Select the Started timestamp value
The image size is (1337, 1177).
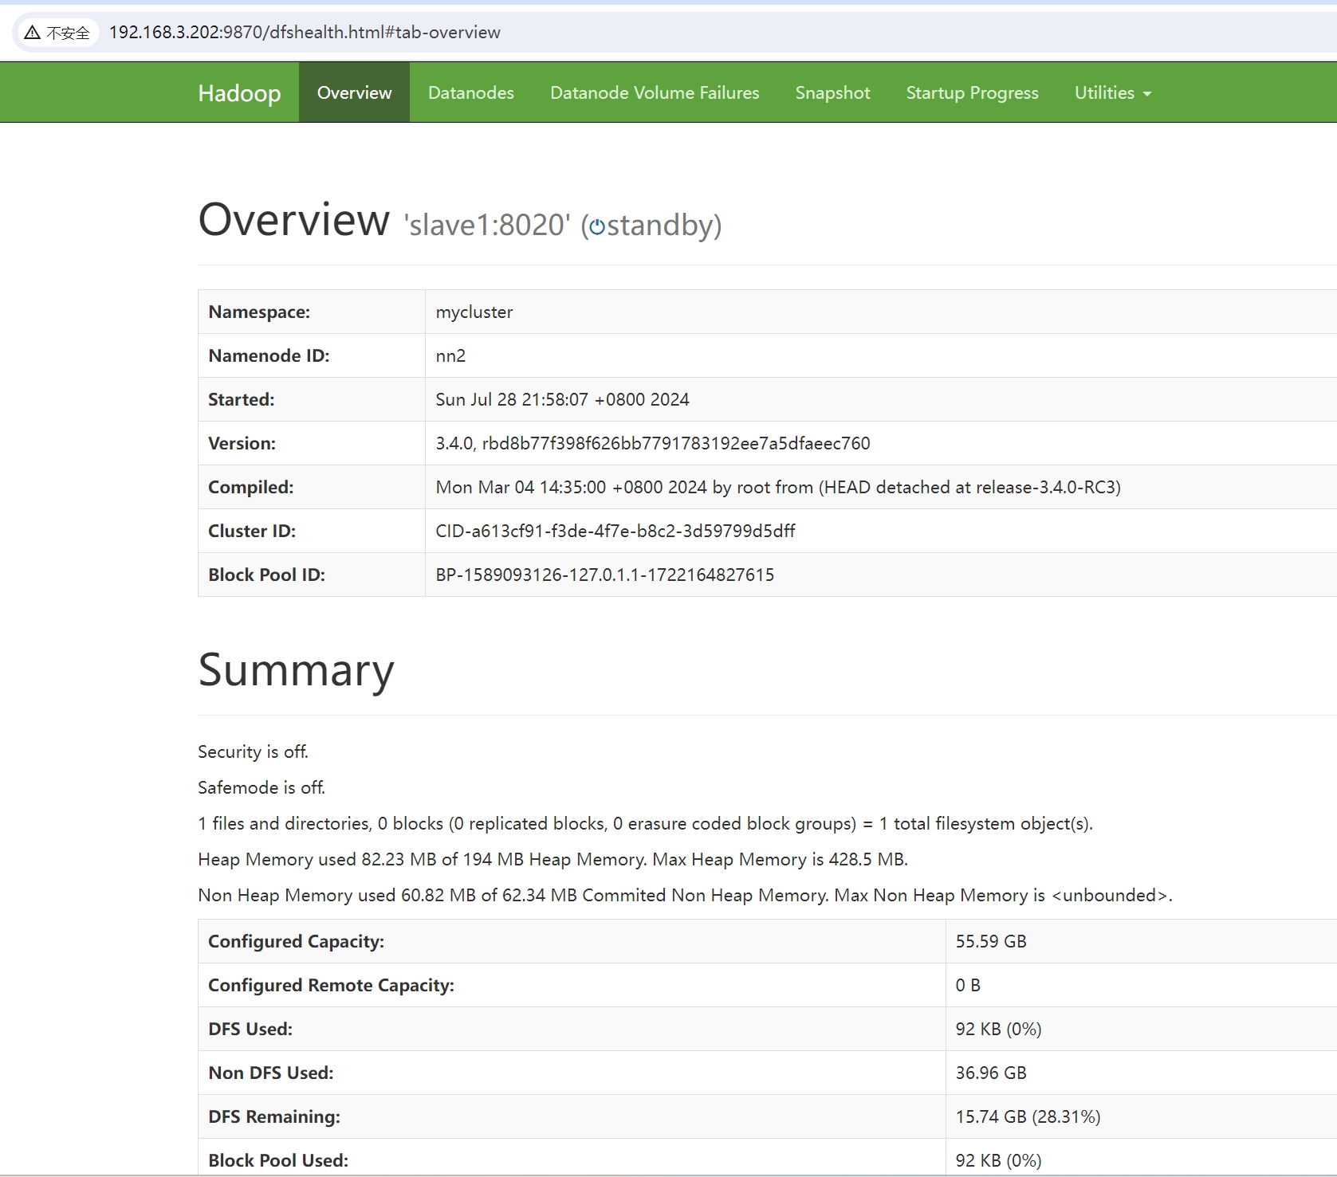562,399
